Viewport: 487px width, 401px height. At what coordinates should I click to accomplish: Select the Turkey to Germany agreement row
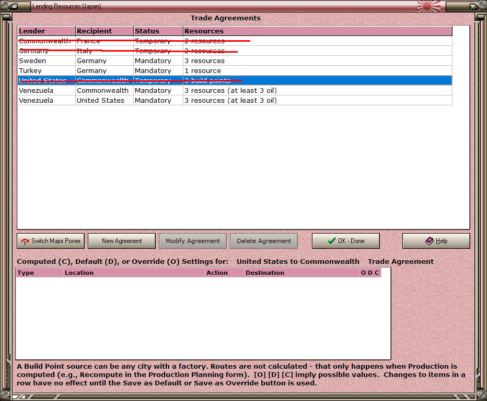click(235, 70)
